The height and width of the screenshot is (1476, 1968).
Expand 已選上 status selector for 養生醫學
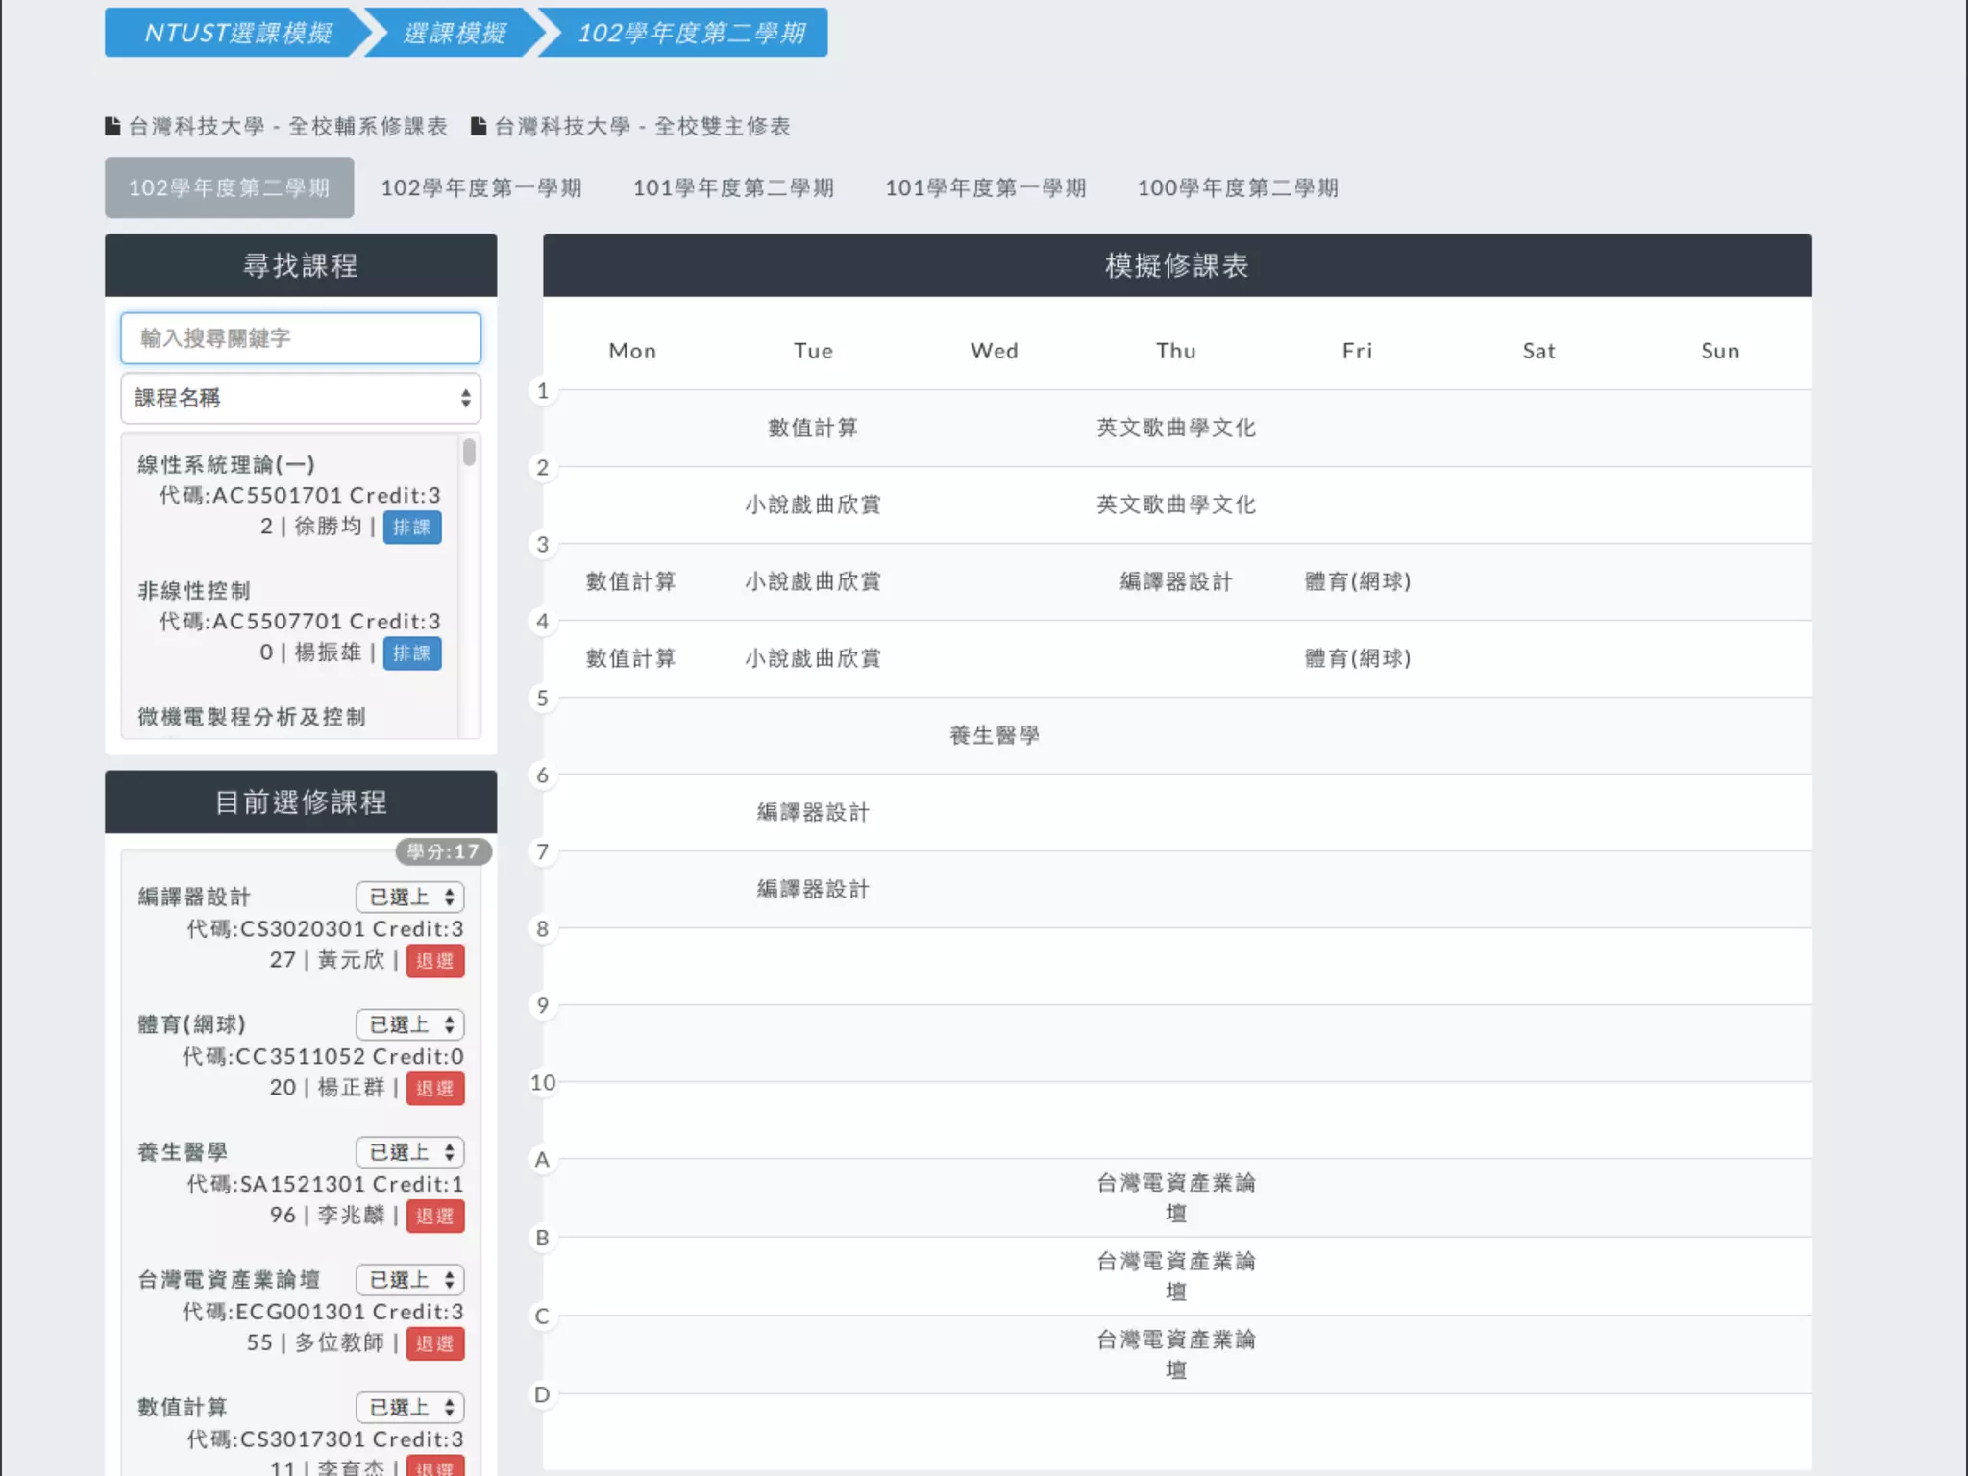[x=410, y=1152]
